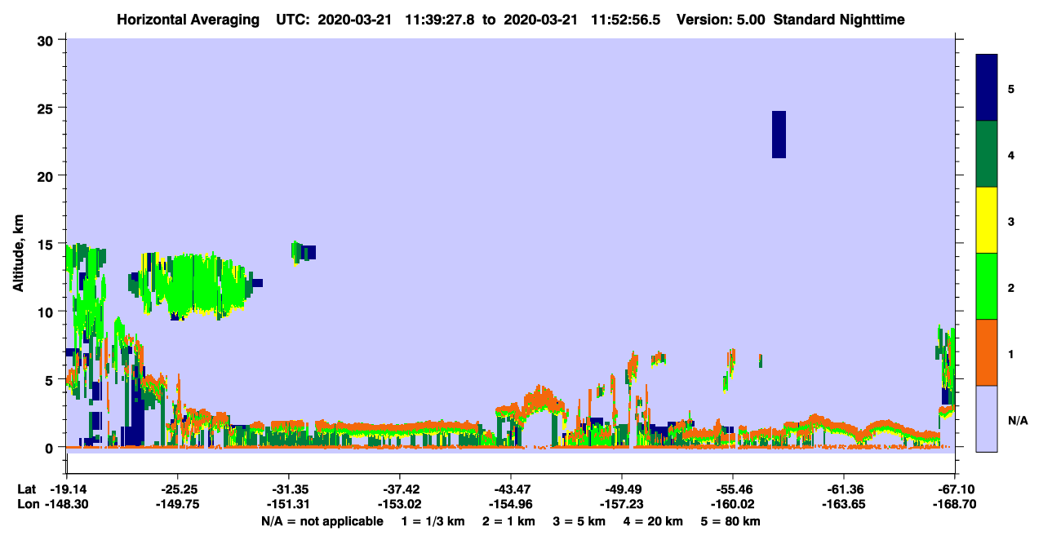The image size is (1061, 544).
Task: Click the dark blue color bar segment labeled 5
Action: (x=987, y=88)
